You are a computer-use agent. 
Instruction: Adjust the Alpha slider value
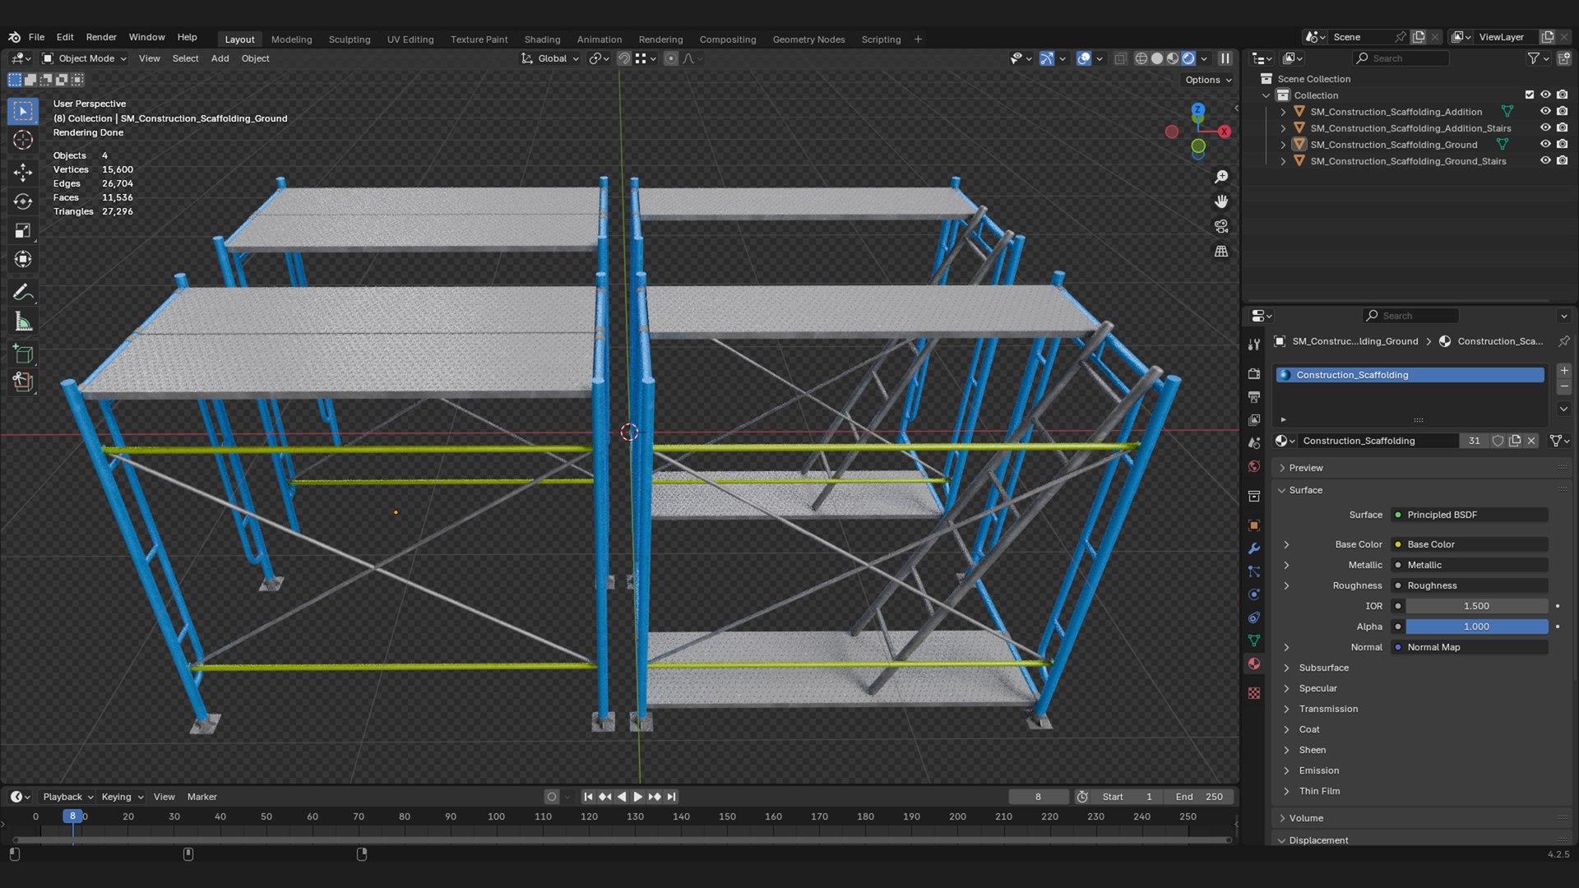click(x=1476, y=627)
